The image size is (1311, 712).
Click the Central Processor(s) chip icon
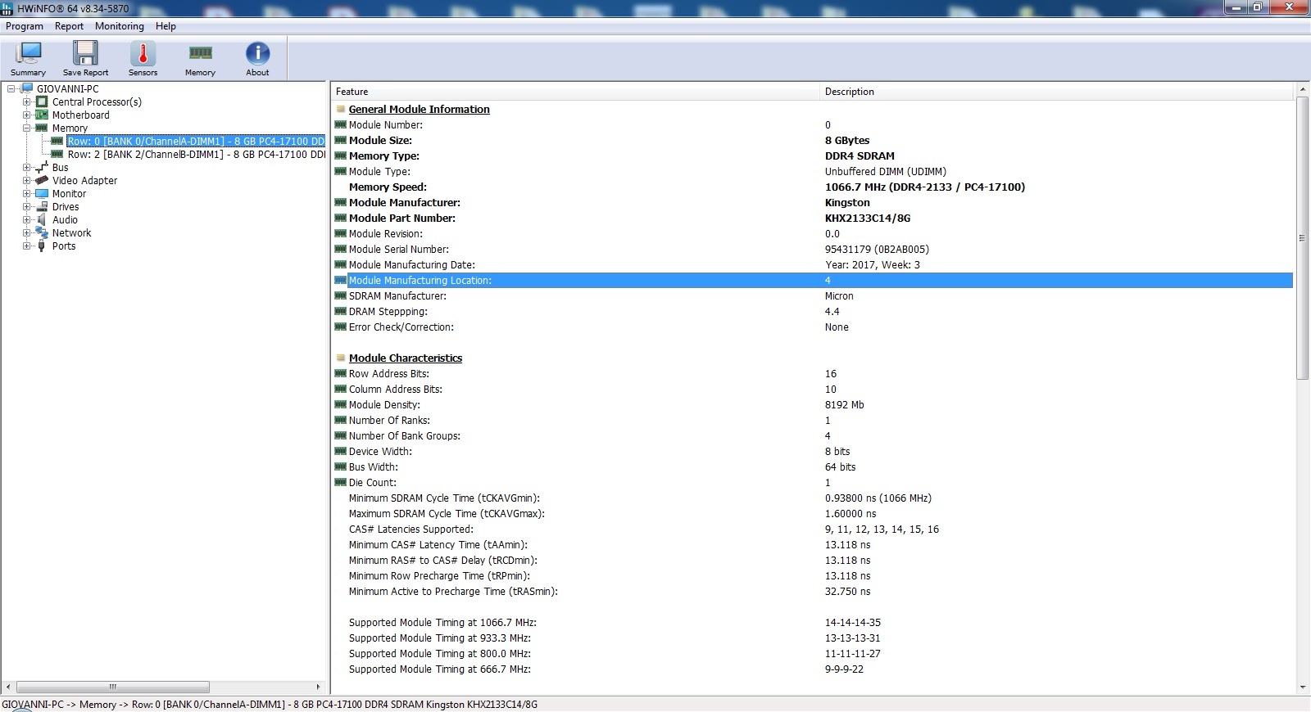coord(42,101)
